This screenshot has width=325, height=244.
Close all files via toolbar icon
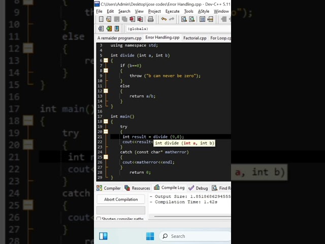(x=140, y=19)
